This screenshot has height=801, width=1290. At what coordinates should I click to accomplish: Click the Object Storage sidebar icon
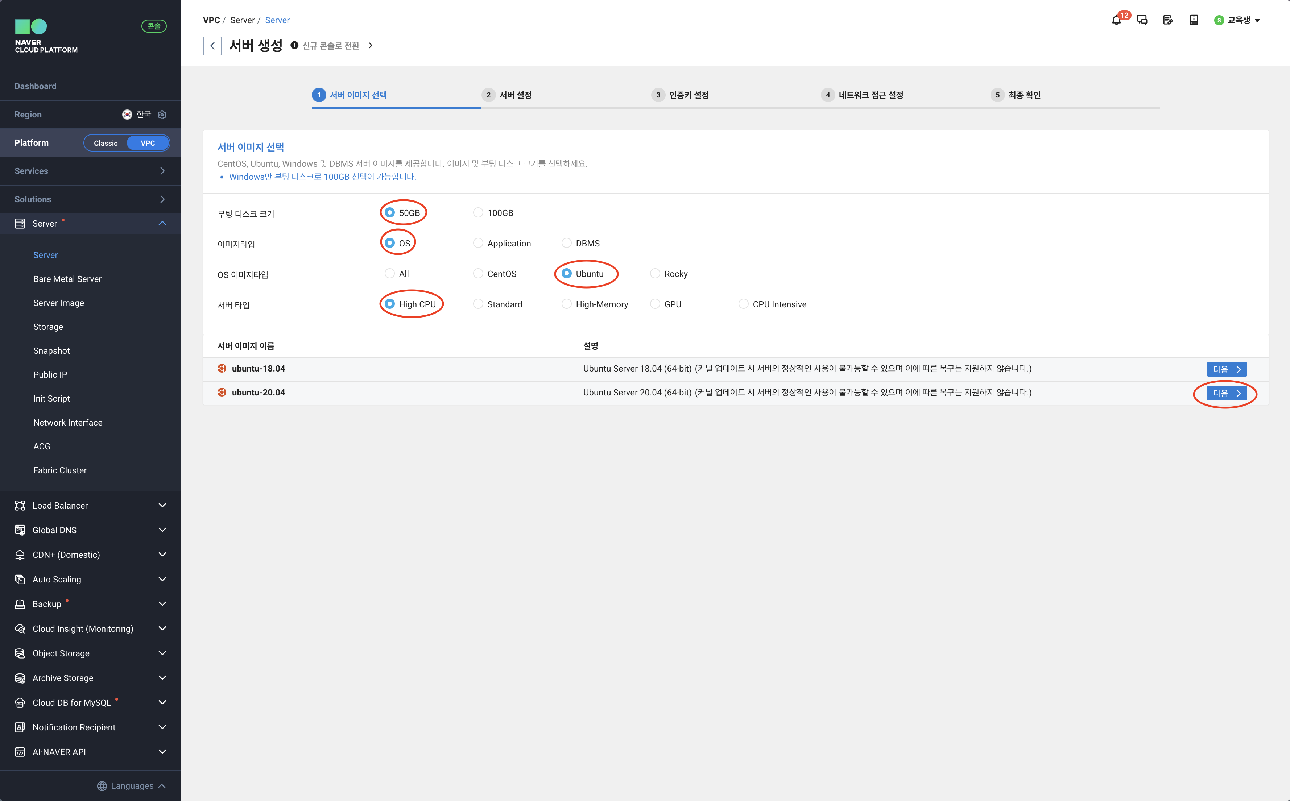(20, 653)
